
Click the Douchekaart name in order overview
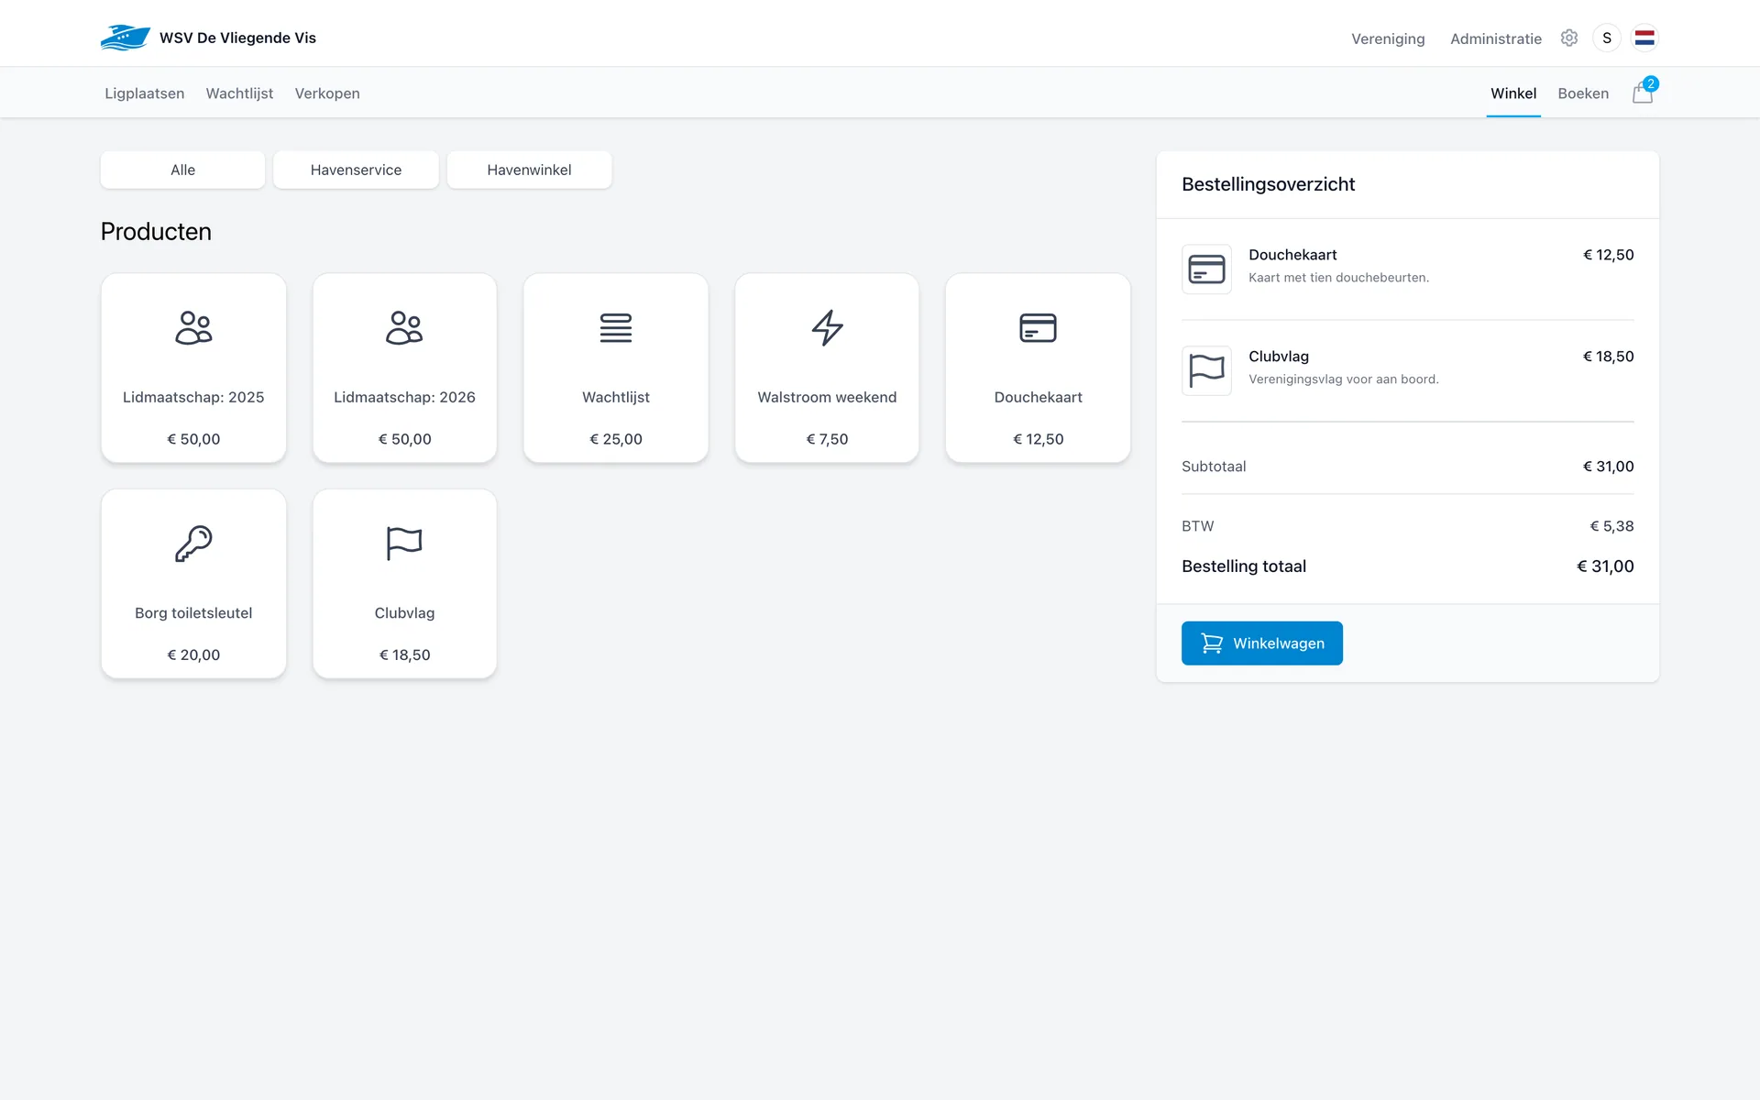(x=1292, y=255)
